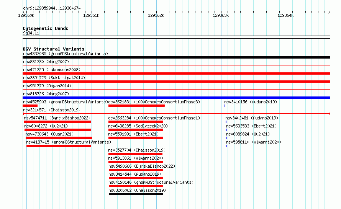Click the 129361k ruler position
341x209 pixels.
click(91, 15)
